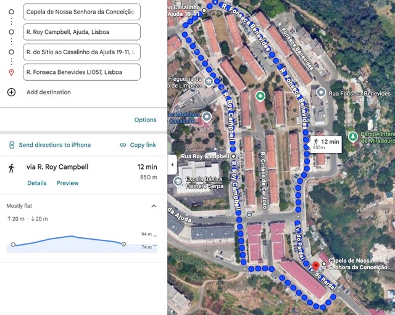Click the Rua Fonseca Benevides stop marker
395x315 pixels.
pos(321,92)
